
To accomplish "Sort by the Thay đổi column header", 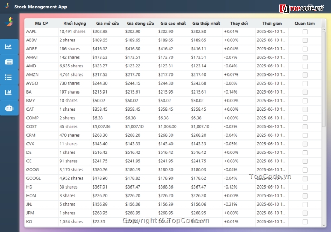I will coord(239,23).
